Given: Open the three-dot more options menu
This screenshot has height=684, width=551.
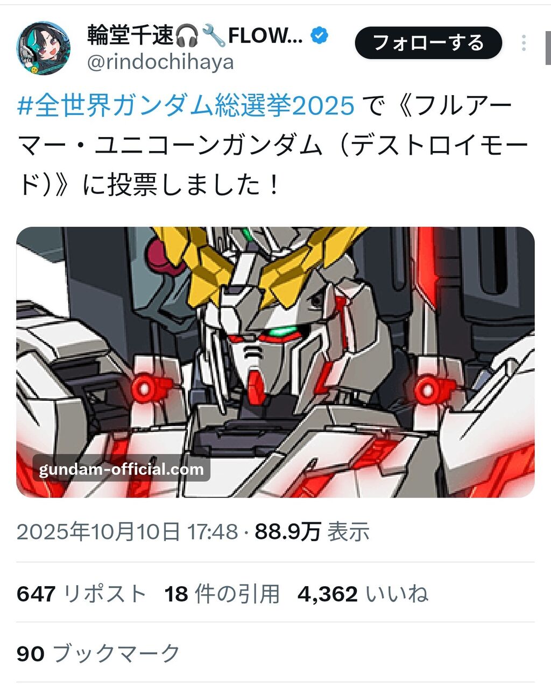Looking at the screenshot, I should click(523, 42).
